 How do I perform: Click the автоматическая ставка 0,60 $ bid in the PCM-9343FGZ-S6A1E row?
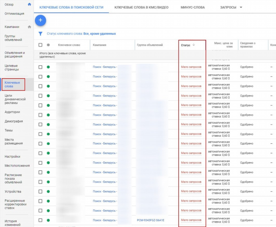(219, 220)
